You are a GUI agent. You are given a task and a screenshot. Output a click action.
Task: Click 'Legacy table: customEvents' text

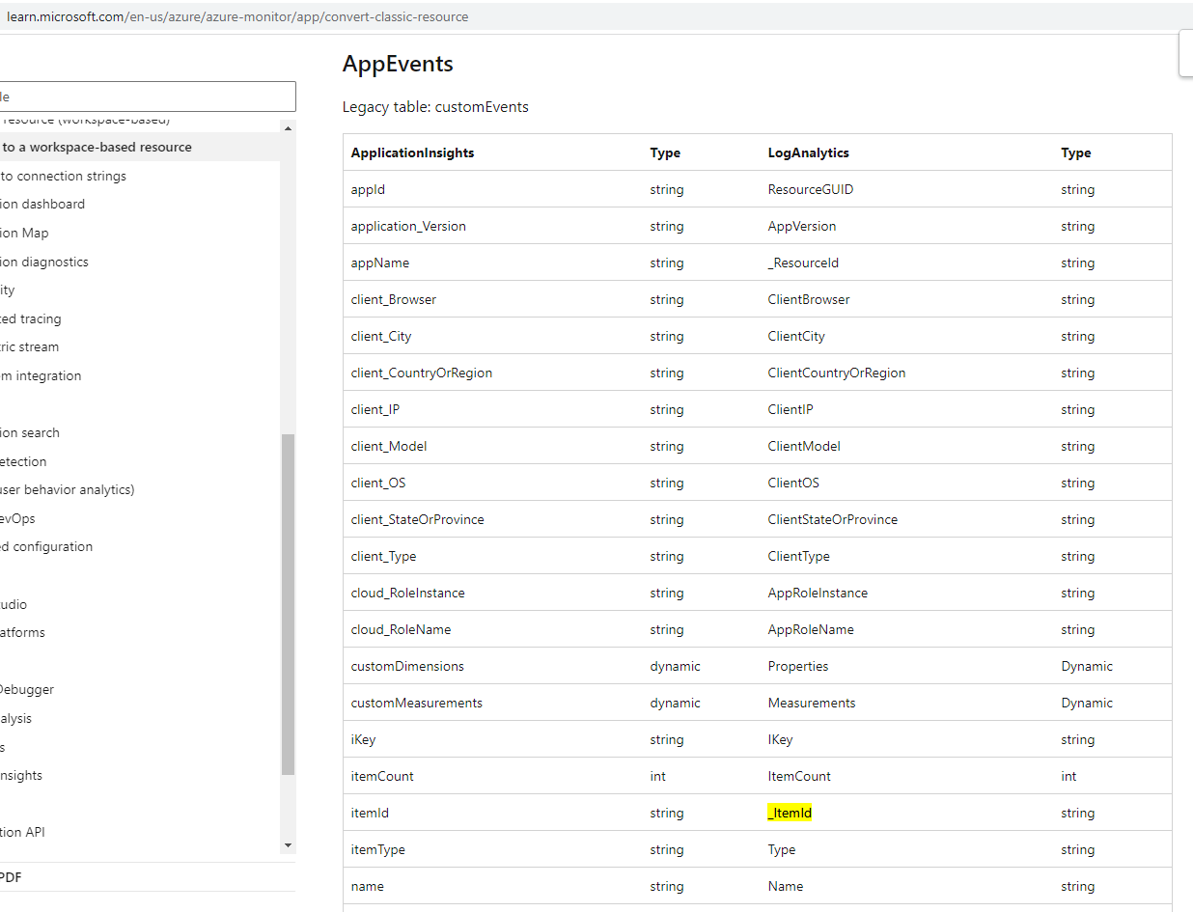435,107
